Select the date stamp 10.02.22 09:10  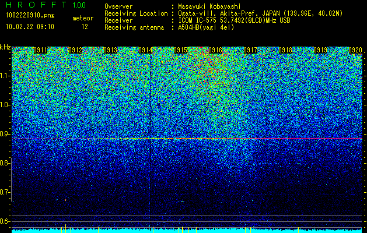coord(30,27)
